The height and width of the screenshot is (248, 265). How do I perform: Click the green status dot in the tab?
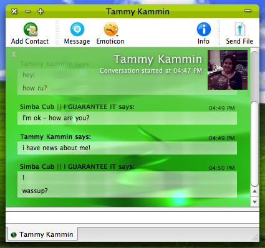tap(14, 235)
